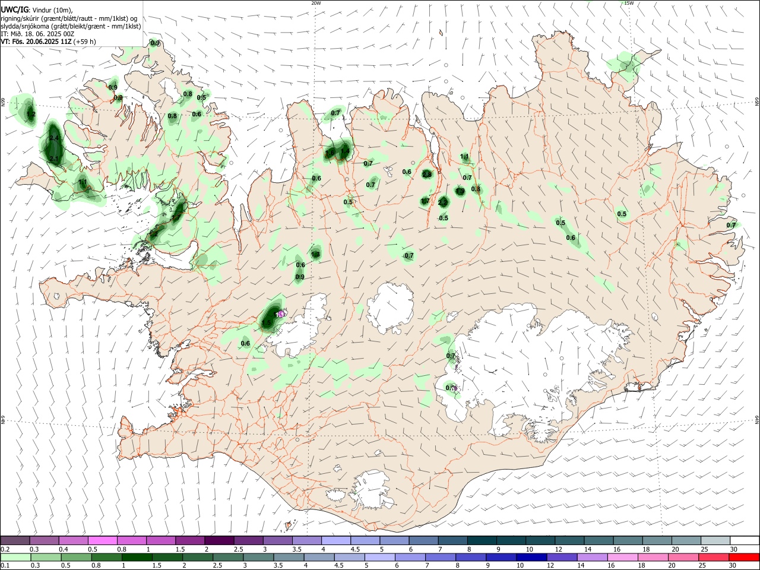Click the '0.1' label of the rain scale

pos(5,565)
